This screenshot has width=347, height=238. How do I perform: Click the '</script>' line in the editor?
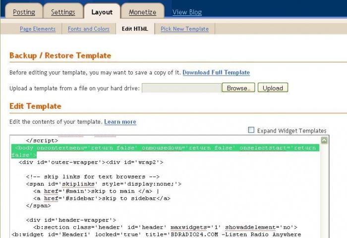pos(42,141)
